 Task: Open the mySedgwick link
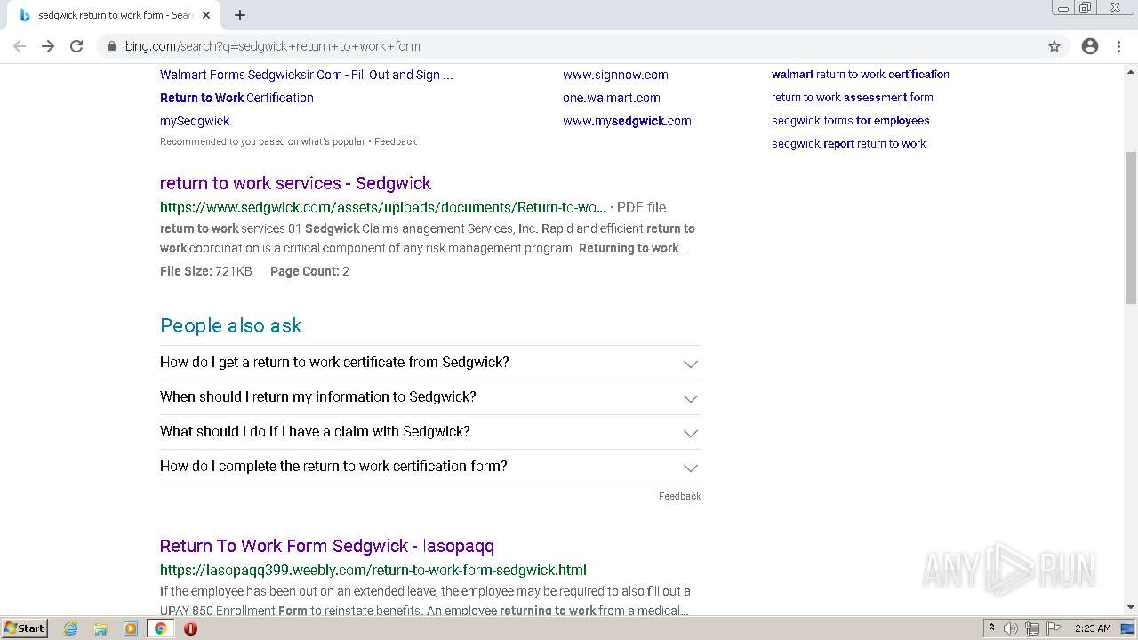tap(195, 121)
